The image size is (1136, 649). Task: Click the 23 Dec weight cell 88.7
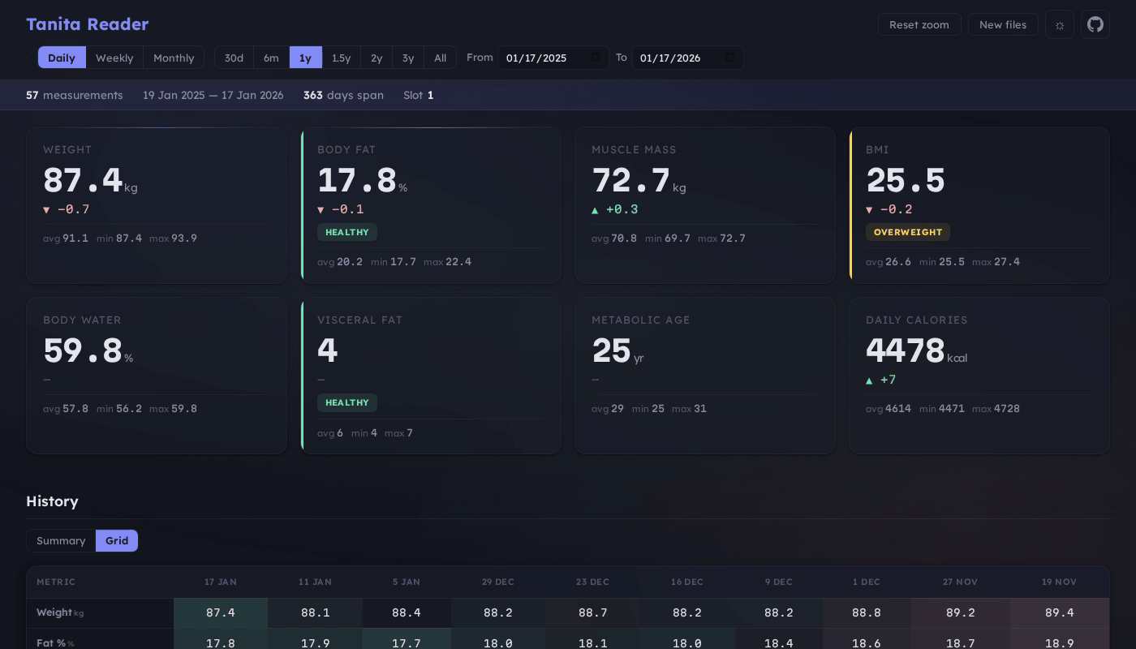592,612
